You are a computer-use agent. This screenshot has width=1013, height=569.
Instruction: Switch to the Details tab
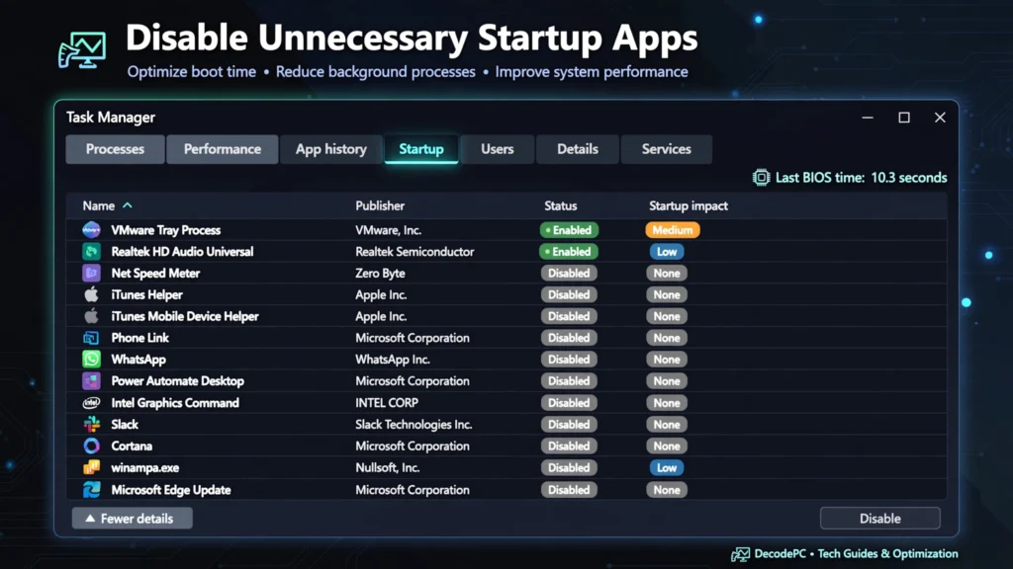578,149
